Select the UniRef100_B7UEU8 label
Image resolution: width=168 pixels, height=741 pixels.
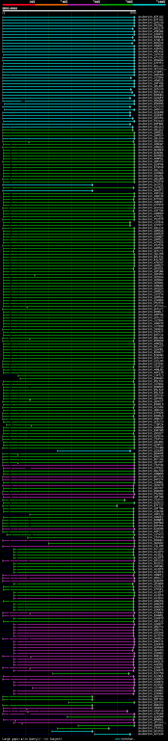151,167
